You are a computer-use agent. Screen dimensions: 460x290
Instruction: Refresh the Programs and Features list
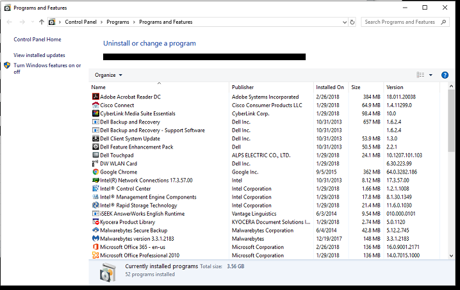click(x=352, y=22)
